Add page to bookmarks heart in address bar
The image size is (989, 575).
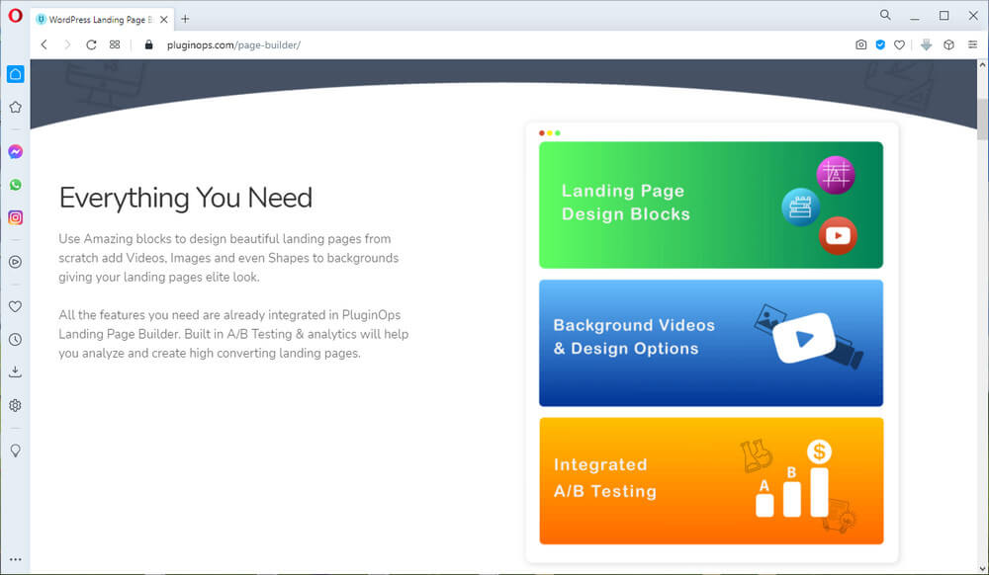(x=899, y=44)
